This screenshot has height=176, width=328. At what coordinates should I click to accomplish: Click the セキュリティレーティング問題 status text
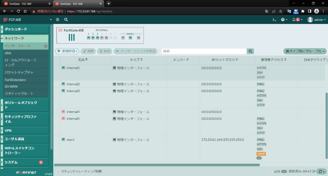pyautogui.click(x=81, y=171)
